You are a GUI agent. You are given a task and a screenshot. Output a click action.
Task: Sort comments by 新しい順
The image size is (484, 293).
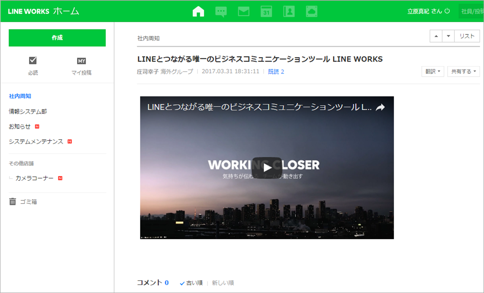point(223,283)
